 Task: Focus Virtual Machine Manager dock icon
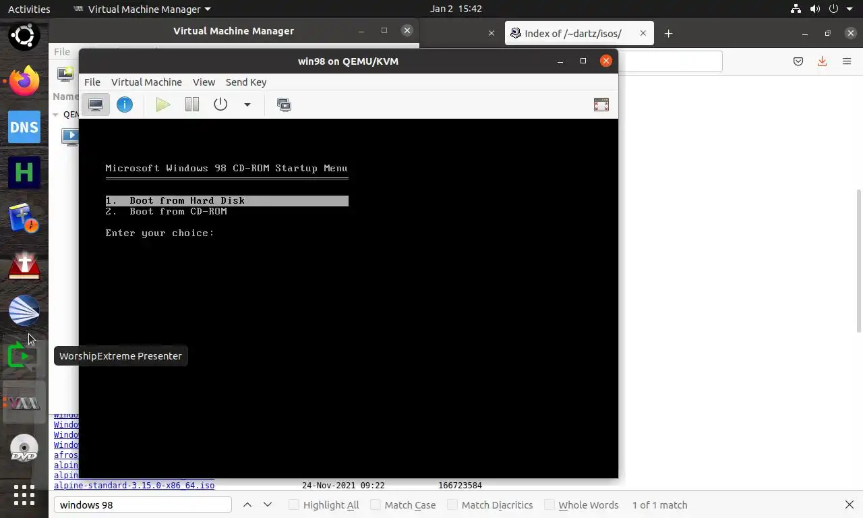pyautogui.click(x=24, y=403)
